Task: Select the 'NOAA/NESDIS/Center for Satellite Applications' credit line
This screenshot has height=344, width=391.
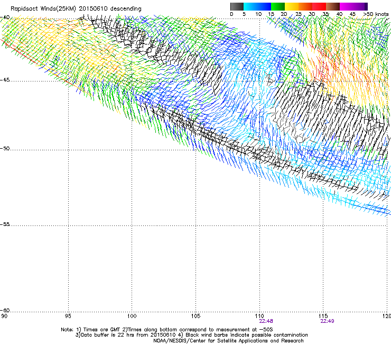Action: tap(228, 341)
